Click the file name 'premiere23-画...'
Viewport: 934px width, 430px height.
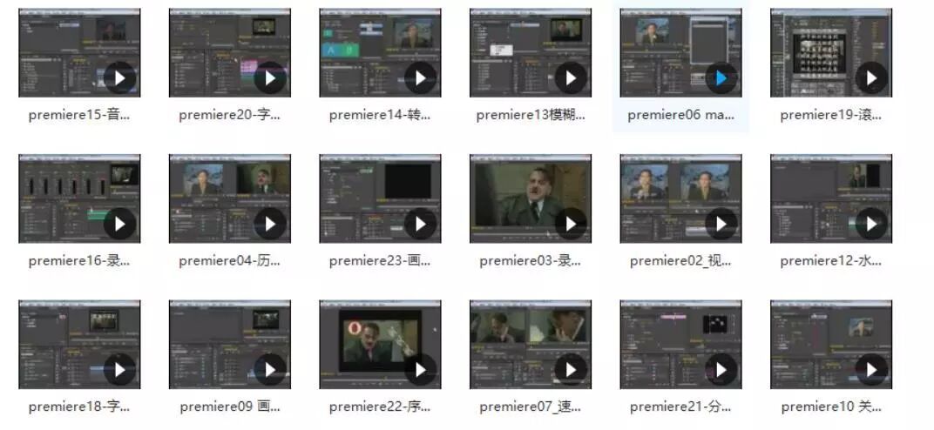click(380, 261)
